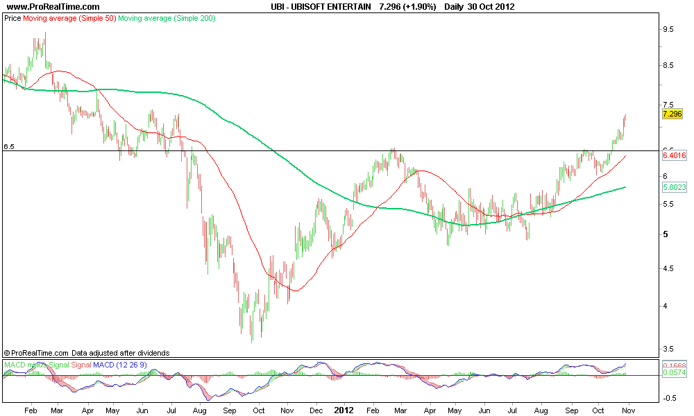
Task: Click the MACD (12 26 9) legend label
Action: pos(119,365)
